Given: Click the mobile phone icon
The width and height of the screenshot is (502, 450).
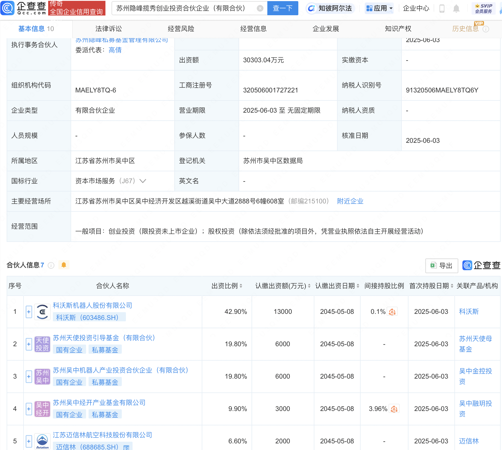Looking at the screenshot, I should point(442,9).
